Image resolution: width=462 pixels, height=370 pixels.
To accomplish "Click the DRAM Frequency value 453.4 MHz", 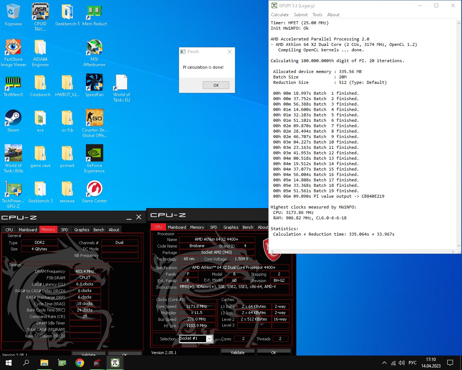I will coord(85,271).
